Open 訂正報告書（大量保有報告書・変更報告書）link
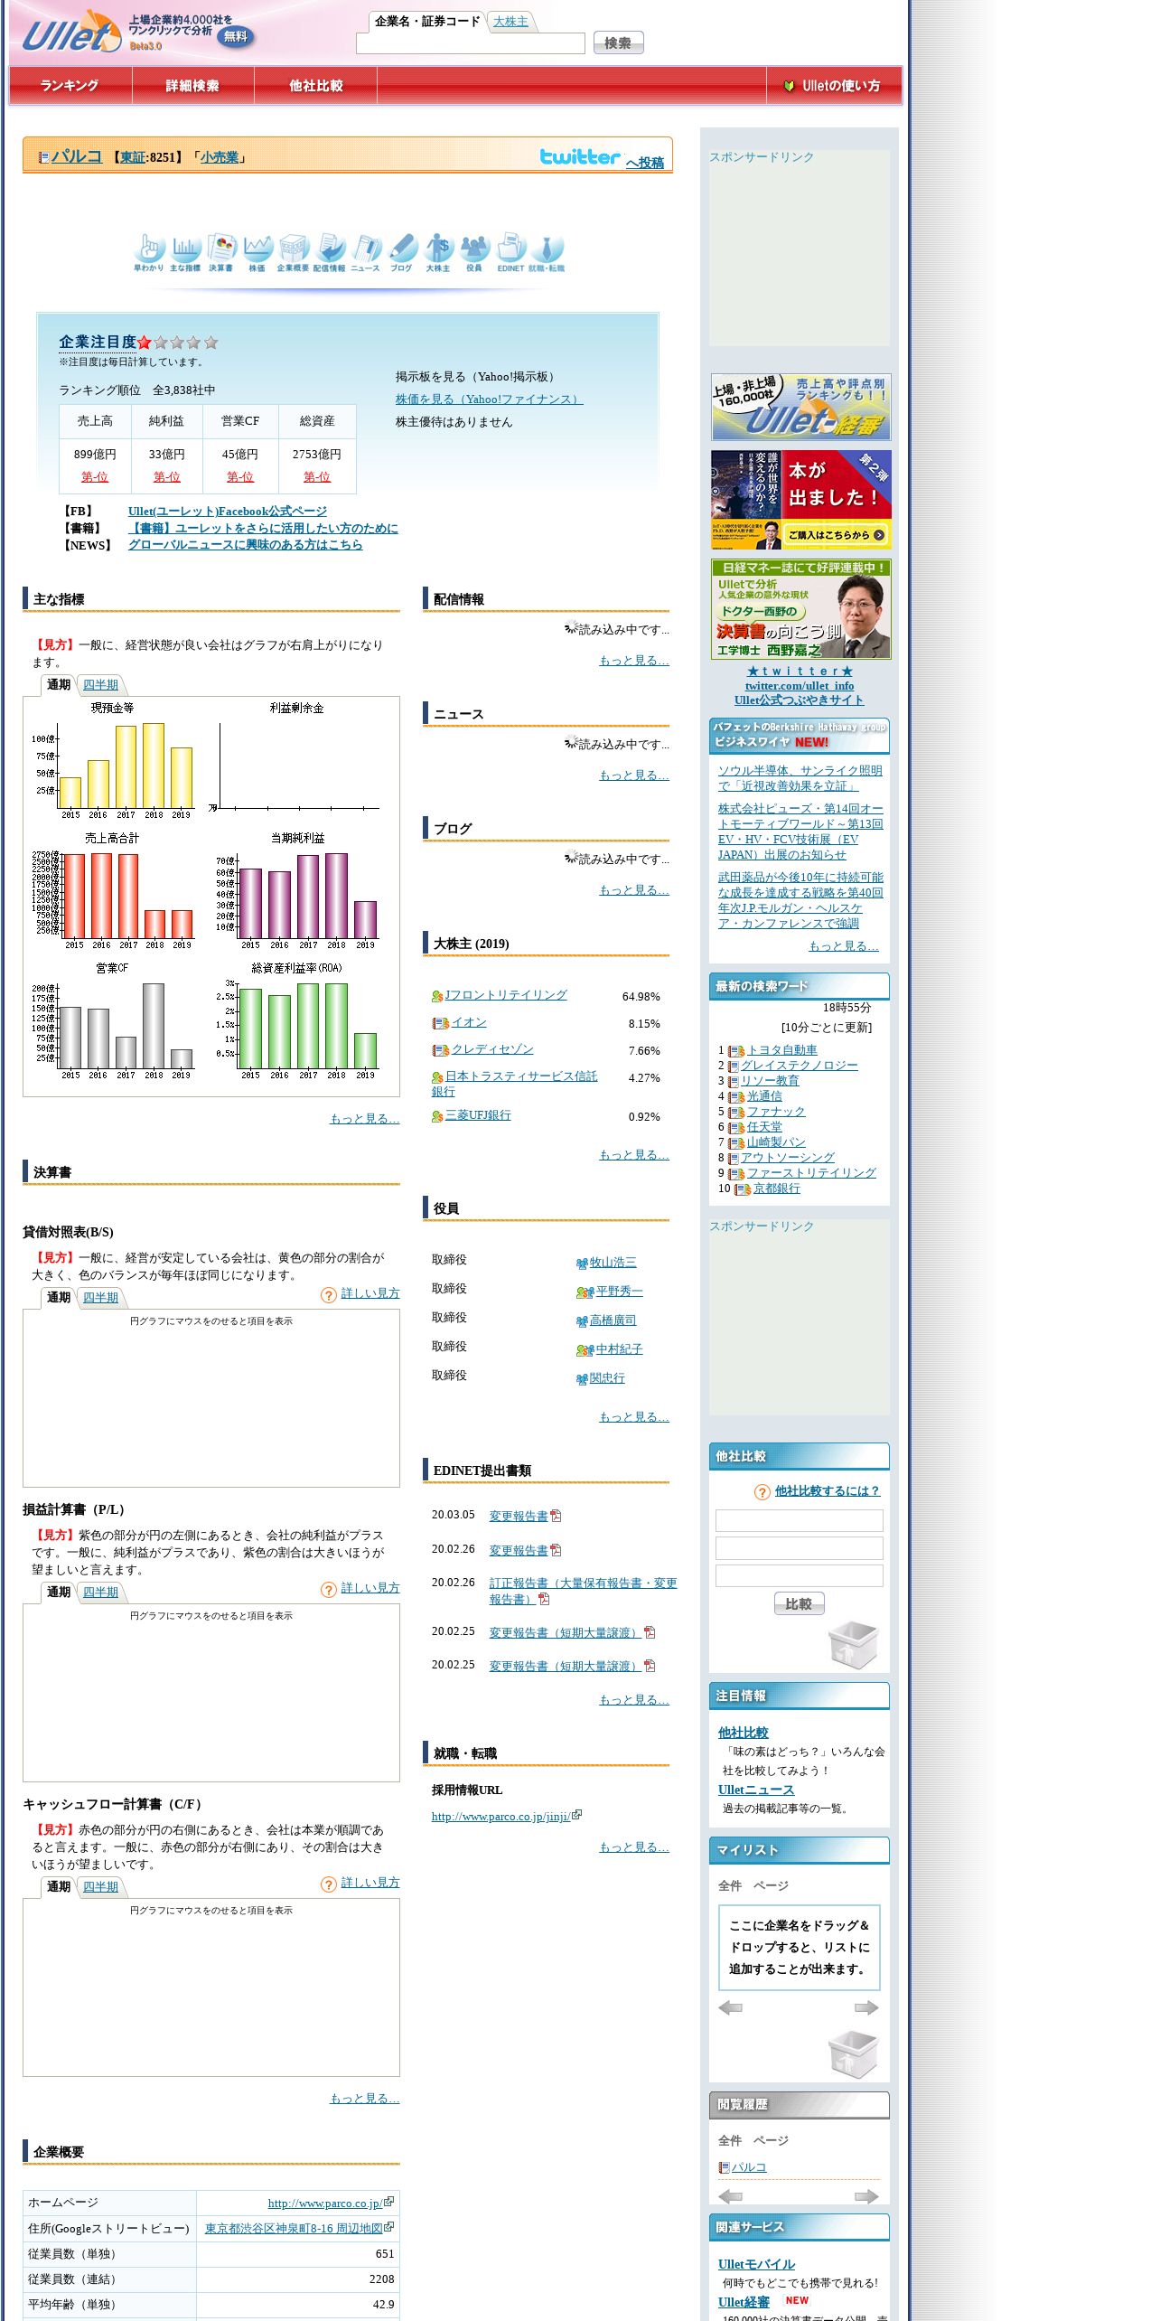Viewport: 1160px width, 2321px height. point(583,1591)
